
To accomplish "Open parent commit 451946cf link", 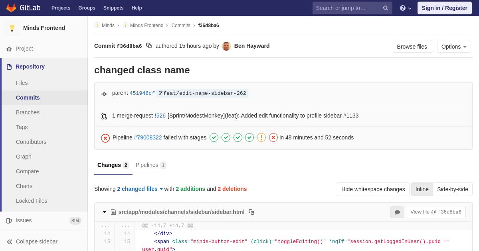I will click(142, 93).
